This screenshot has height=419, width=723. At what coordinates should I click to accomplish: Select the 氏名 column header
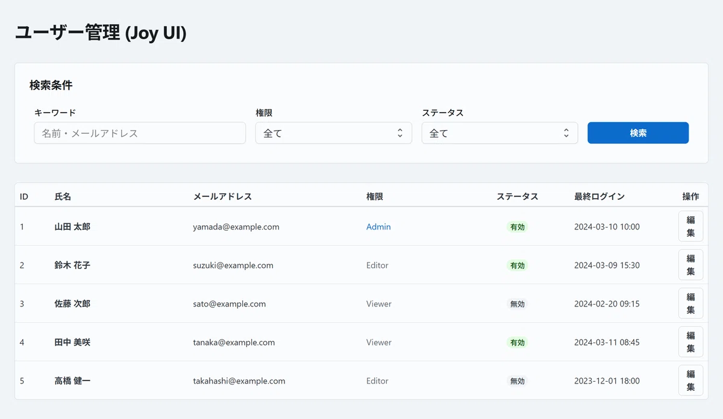pos(63,196)
